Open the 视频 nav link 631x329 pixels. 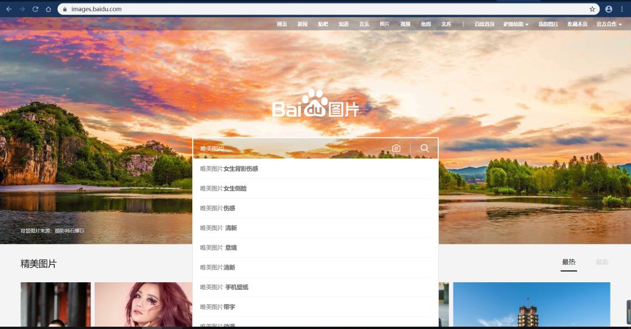(405, 24)
